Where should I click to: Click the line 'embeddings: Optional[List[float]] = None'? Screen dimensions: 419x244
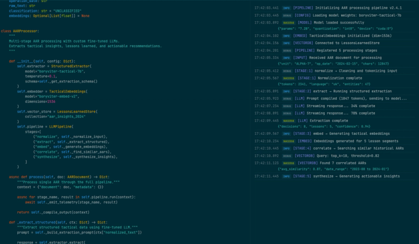49,16
